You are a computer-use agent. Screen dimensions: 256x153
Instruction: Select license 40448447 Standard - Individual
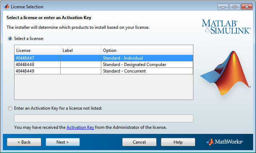[x=104, y=58]
